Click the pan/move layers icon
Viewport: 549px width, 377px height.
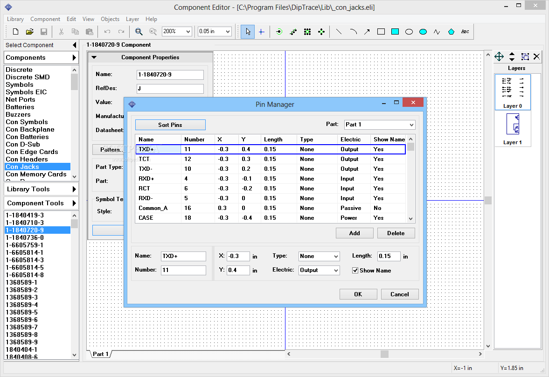pyautogui.click(x=499, y=56)
